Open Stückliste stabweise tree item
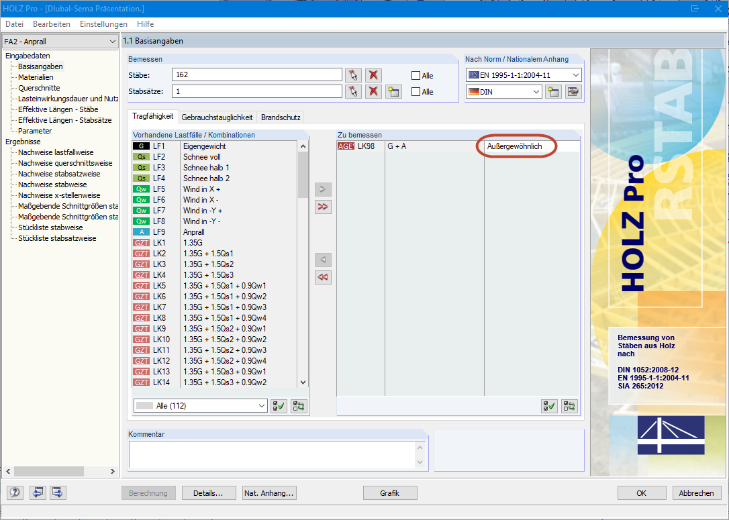 click(x=50, y=227)
